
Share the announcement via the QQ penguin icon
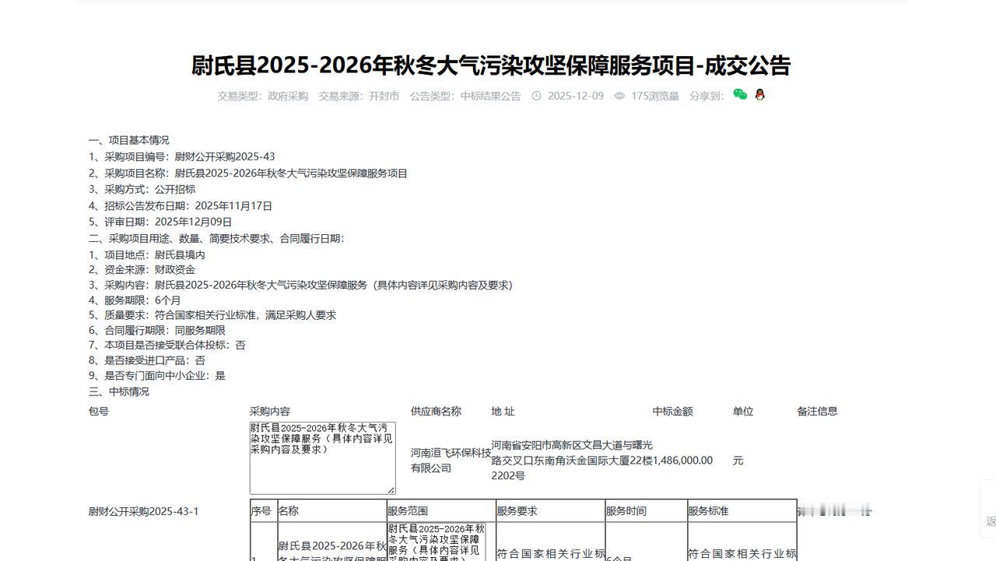coord(759,96)
